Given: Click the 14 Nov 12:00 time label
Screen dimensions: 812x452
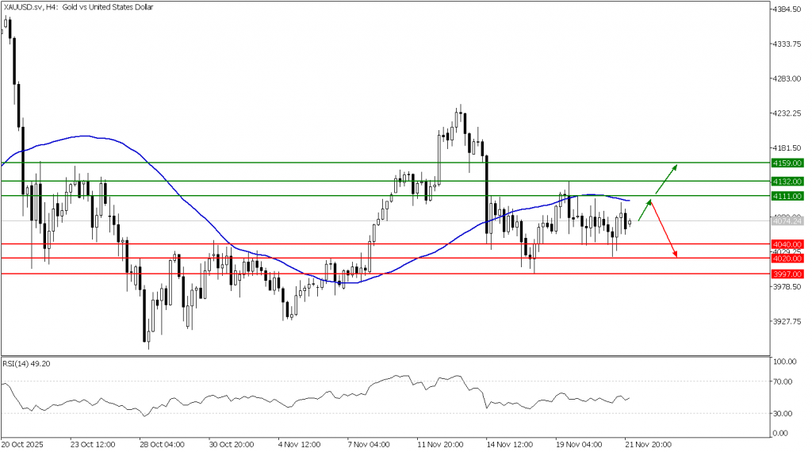Looking at the screenshot, I should coord(510,445).
